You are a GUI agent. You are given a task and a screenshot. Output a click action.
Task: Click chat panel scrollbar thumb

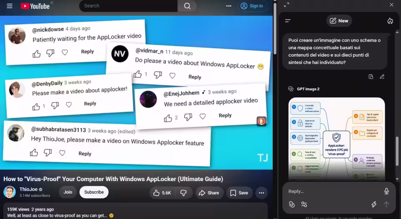pyautogui.click(x=397, y=152)
